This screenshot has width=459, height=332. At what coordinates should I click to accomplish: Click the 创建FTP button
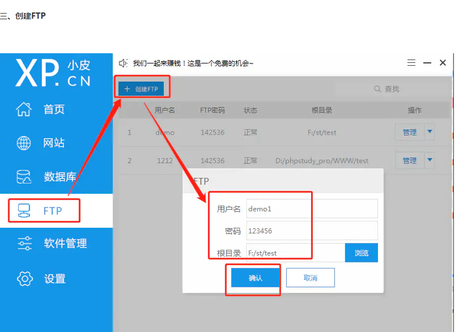142,89
